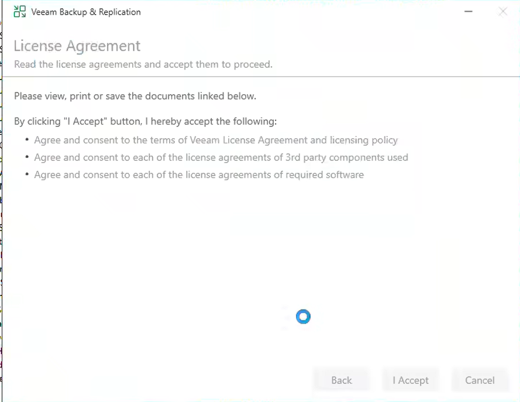Click the 'By clicking I Accept' sentence
This screenshot has height=402, width=520.
click(x=145, y=122)
